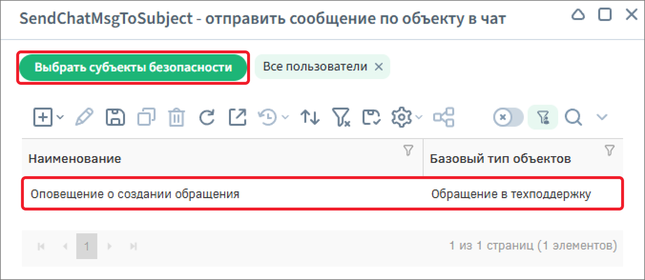Click the sort arrows icon
Viewport: 645px width, 280px height.
pyautogui.click(x=310, y=117)
